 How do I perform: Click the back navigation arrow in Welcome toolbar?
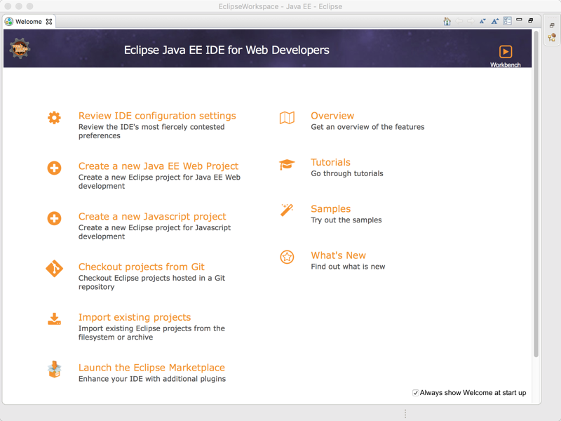(459, 21)
